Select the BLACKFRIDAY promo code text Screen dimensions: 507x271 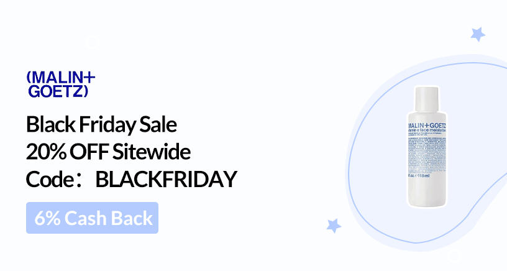click(x=167, y=180)
